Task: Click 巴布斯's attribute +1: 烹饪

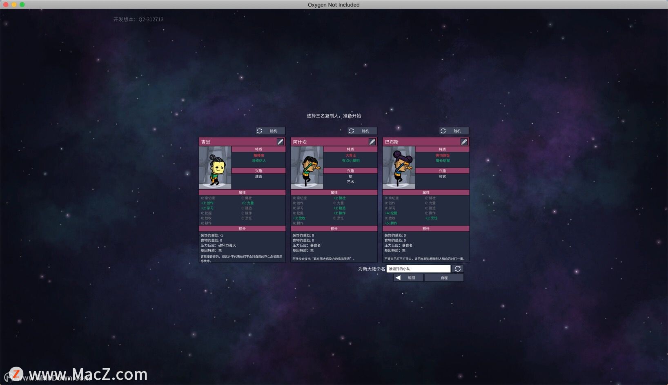Action: tap(431, 218)
